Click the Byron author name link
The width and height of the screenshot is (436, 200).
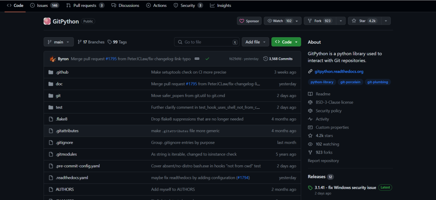click(x=63, y=59)
